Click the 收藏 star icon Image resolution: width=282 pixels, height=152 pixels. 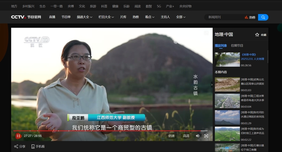pyautogui.click(x=257, y=35)
